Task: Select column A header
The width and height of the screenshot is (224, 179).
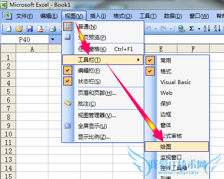Action: pyautogui.click(x=32, y=49)
